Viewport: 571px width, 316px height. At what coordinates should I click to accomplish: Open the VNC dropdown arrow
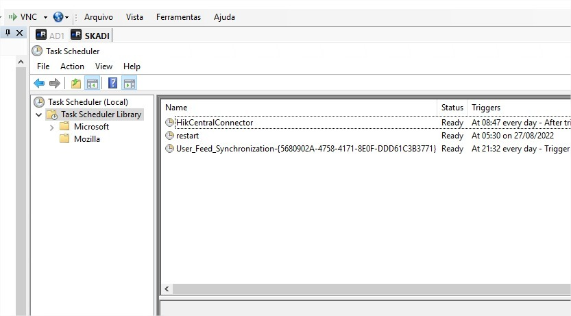(x=45, y=17)
